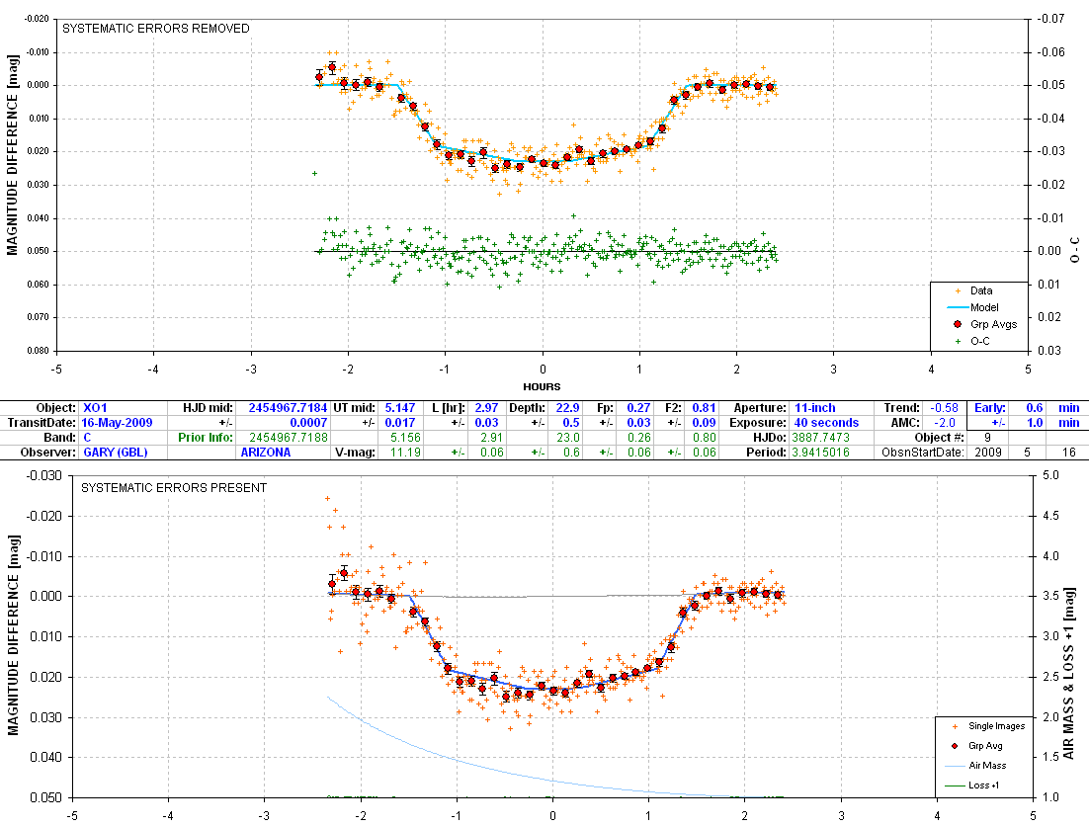The width and height of the screenshot is (1089, 827).
Task: Click the F2 value '0.81'
Action: [705, 408]
